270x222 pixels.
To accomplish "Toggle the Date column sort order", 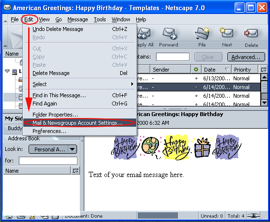I will [216, 70].
